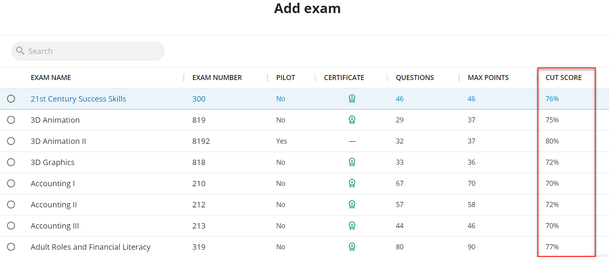Click certificate icon in 3D Graphics row
This screenshot has width=609, height=257.
click(352, 162)
